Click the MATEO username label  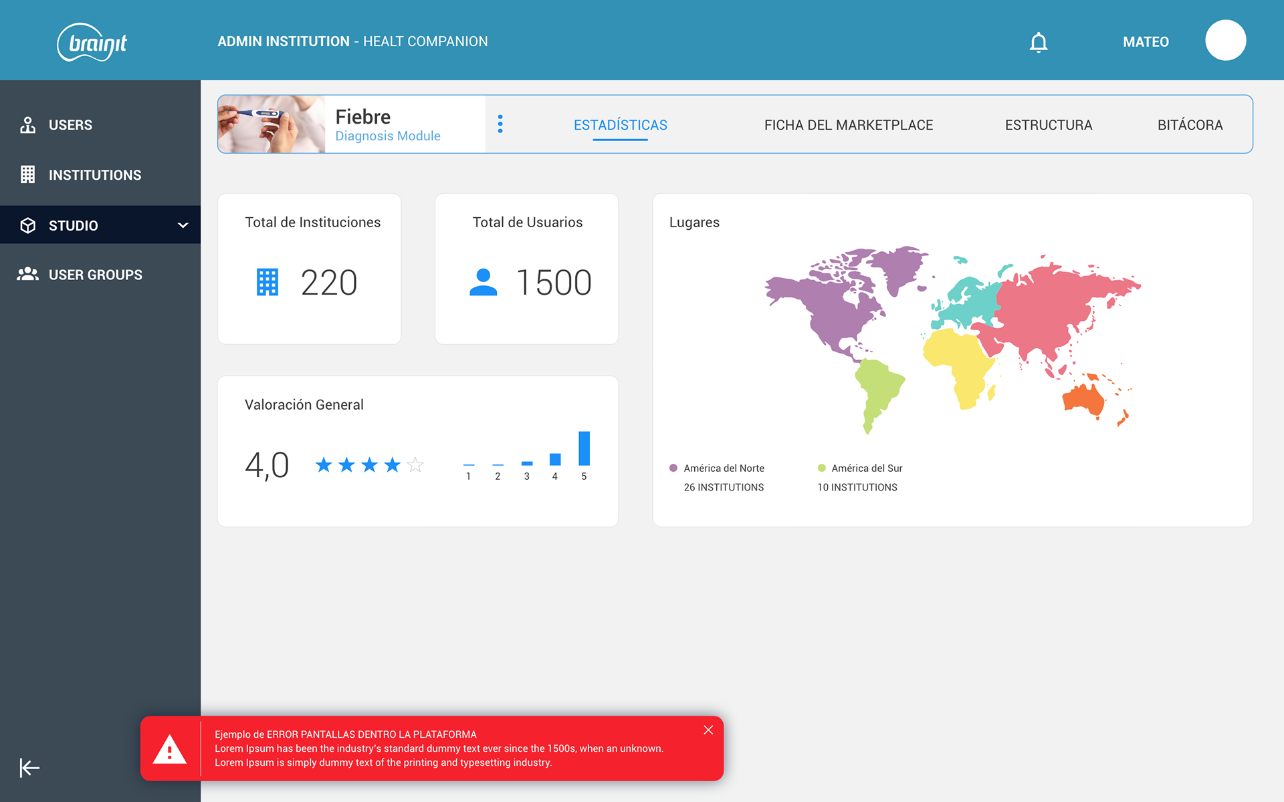click(x=1146, y=41)
